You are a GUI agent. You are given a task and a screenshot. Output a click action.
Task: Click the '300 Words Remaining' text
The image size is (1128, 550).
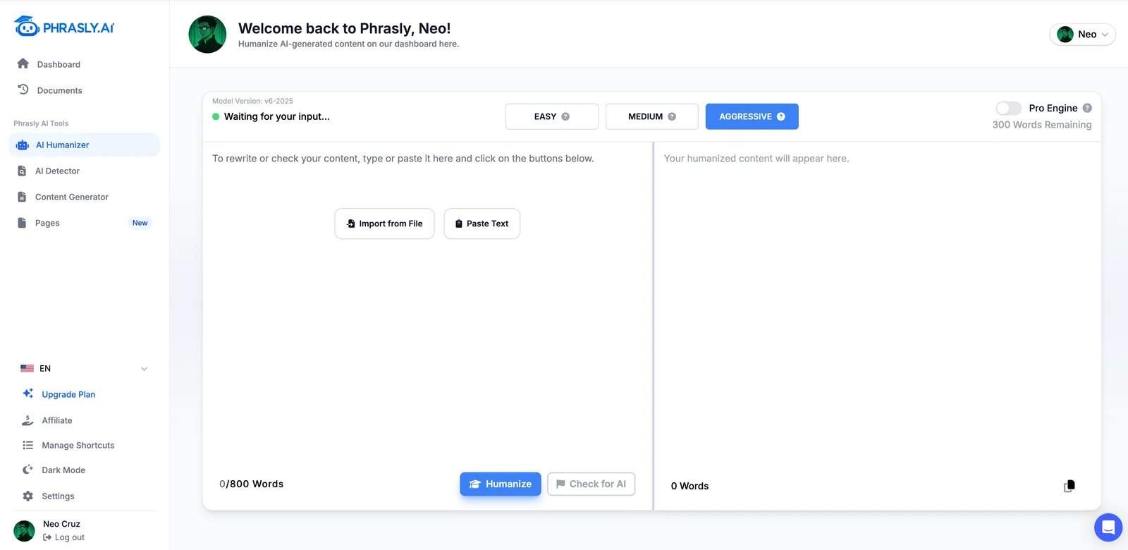point(1042,125)
